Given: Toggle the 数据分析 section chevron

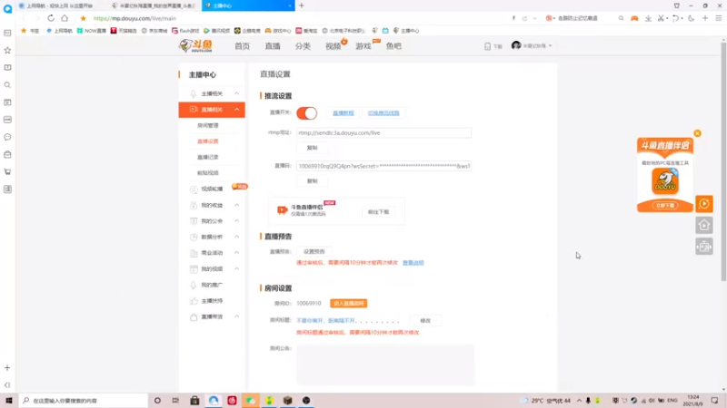Looking at the screenshot, I should click(x=236, y=237).
